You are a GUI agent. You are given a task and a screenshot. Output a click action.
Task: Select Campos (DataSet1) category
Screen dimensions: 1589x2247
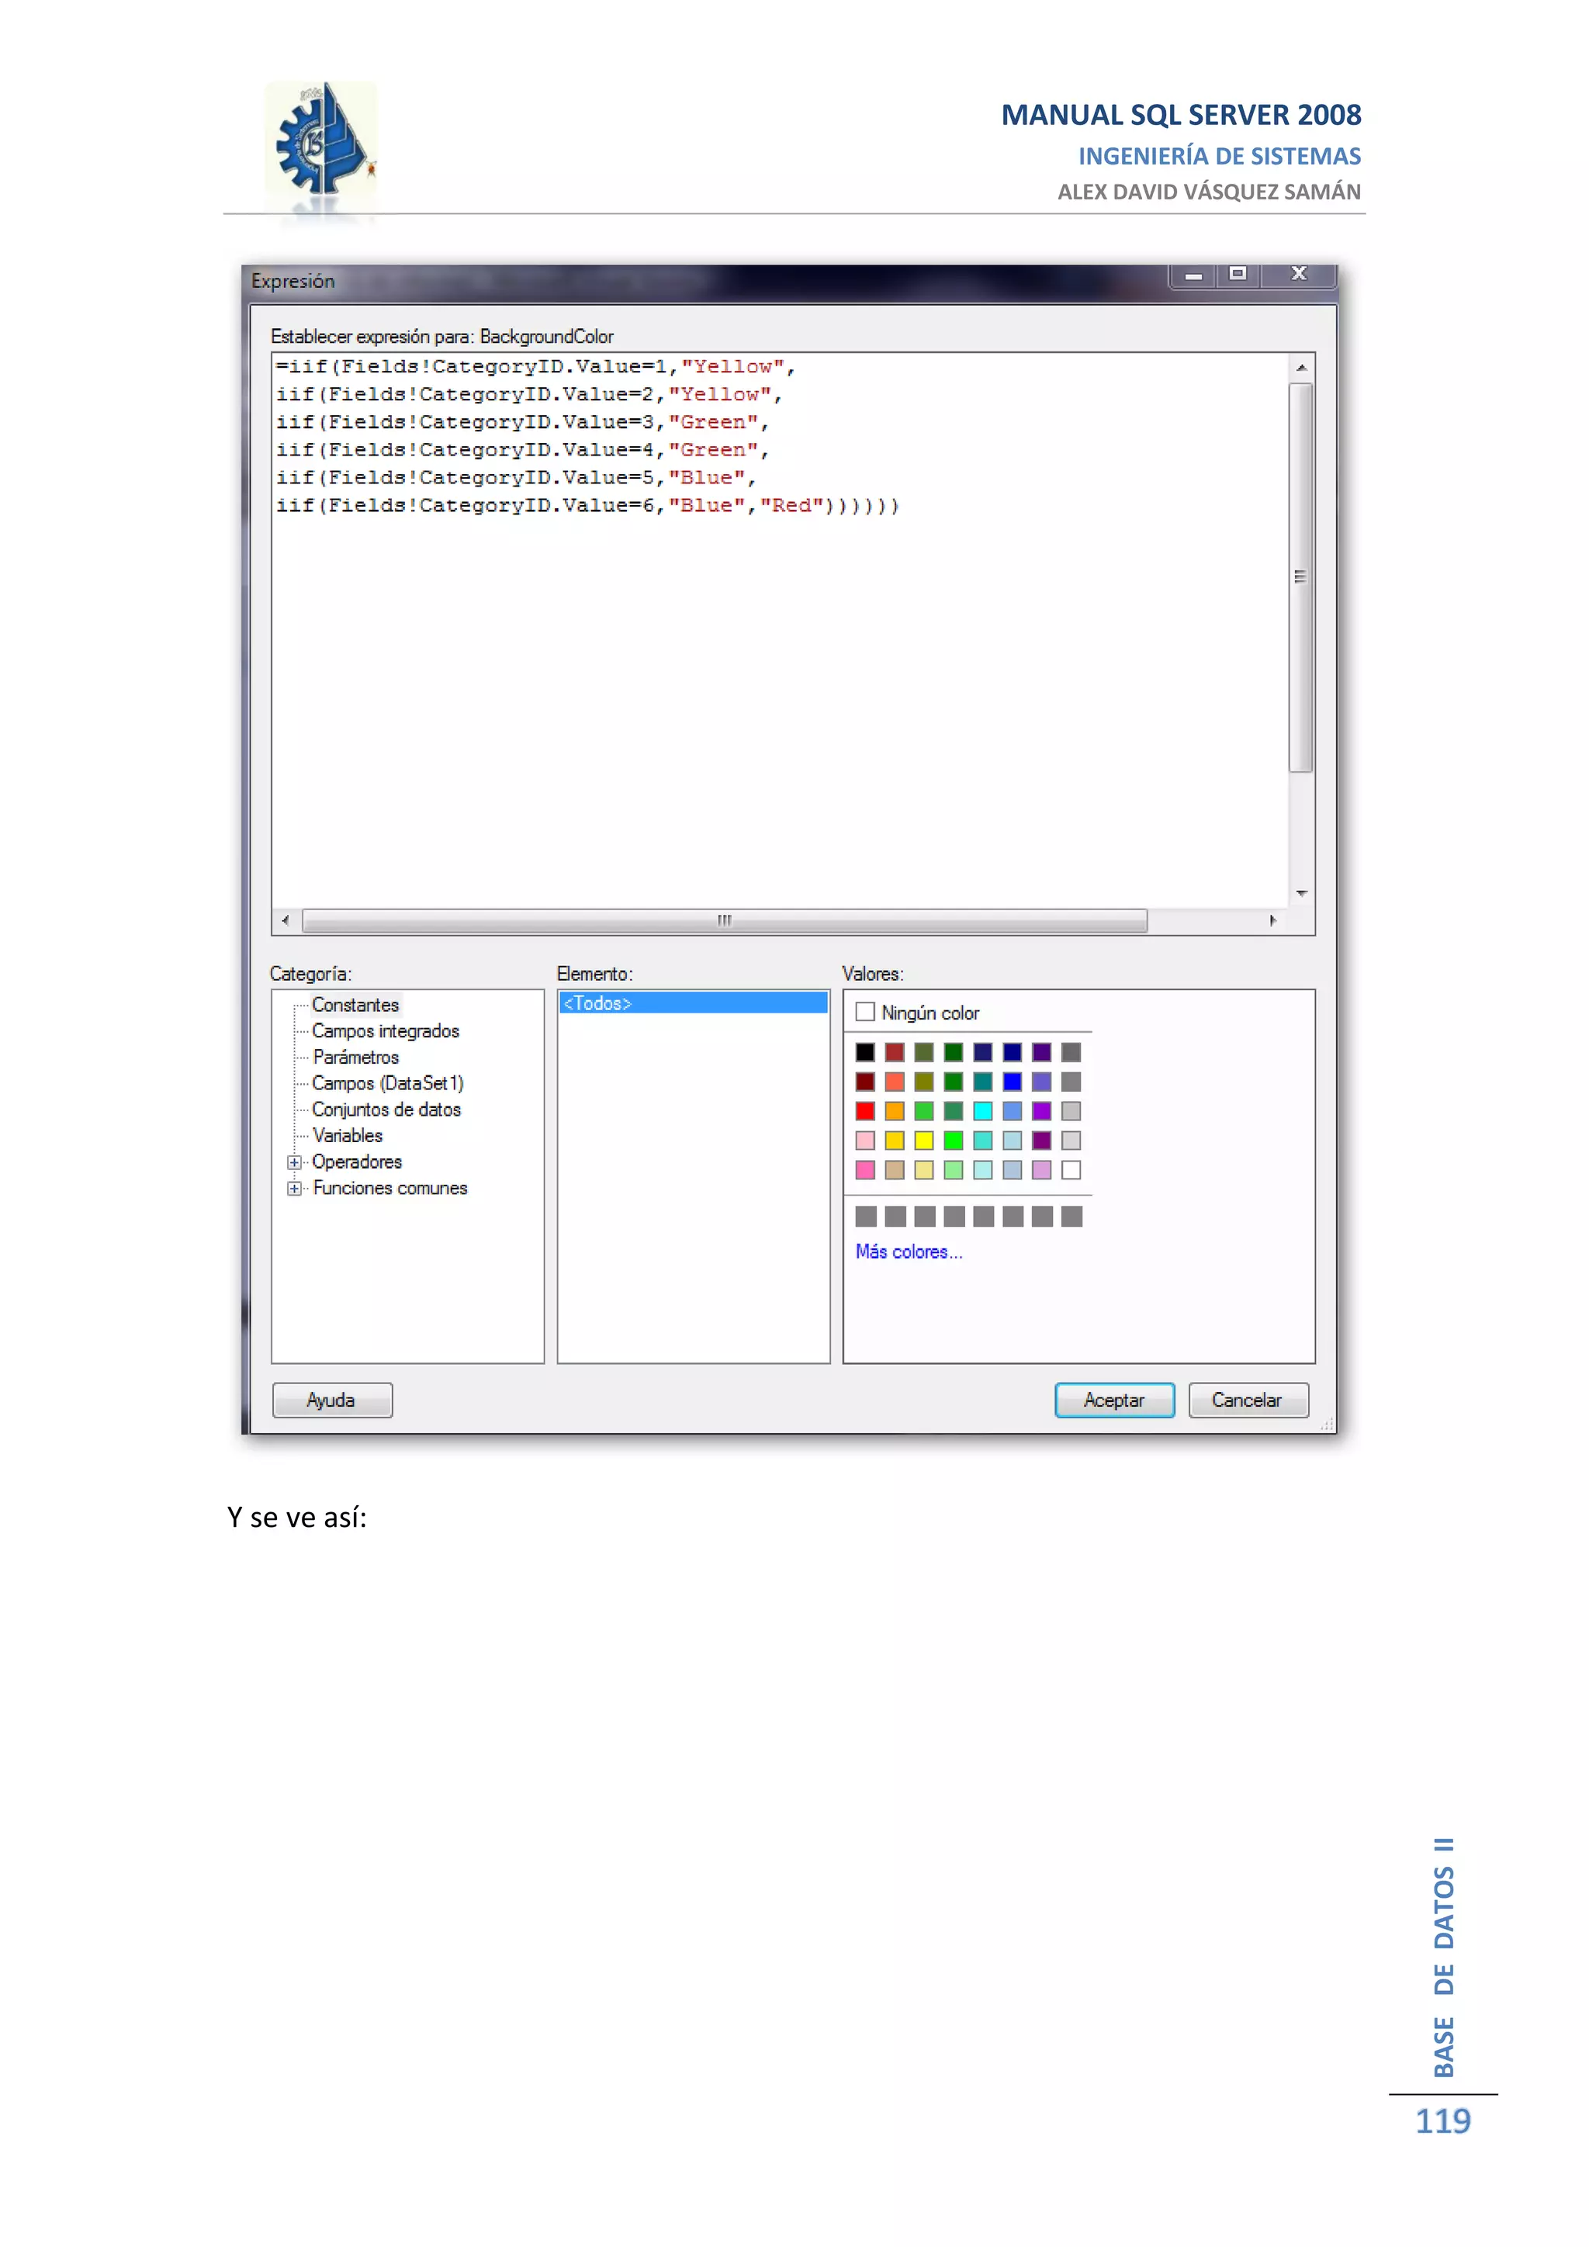[x=387, y=1083]
